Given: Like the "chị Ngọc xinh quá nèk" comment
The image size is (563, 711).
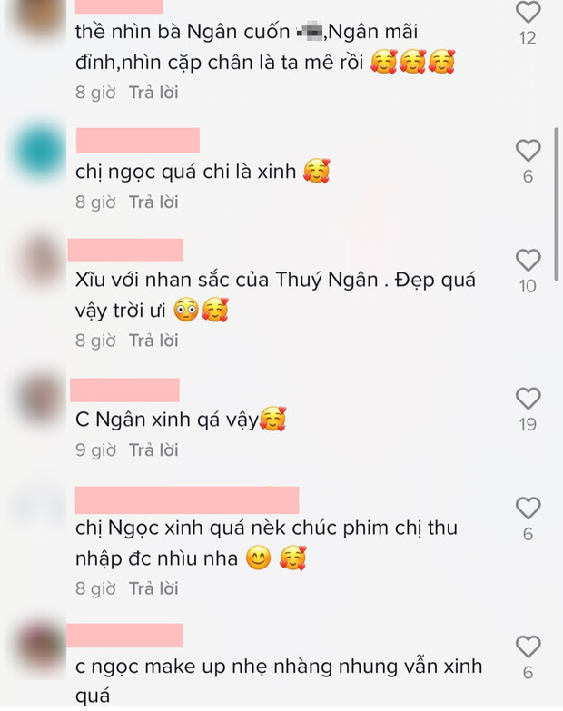Looking at the screenshot, I should click(x=528, y=508).
